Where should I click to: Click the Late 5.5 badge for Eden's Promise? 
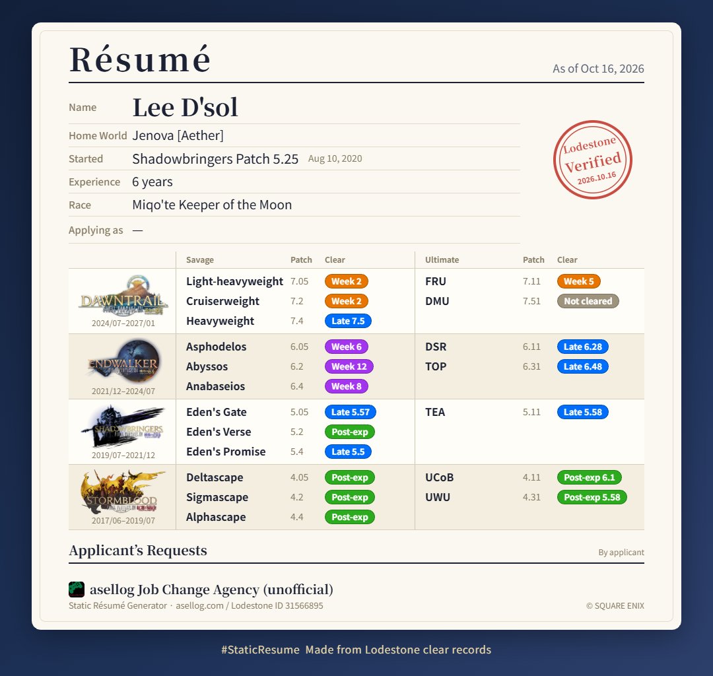click(348, 452)
